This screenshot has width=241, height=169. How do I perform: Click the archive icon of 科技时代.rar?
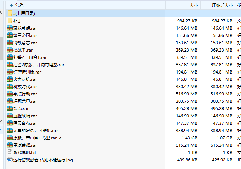coord(10,86)
